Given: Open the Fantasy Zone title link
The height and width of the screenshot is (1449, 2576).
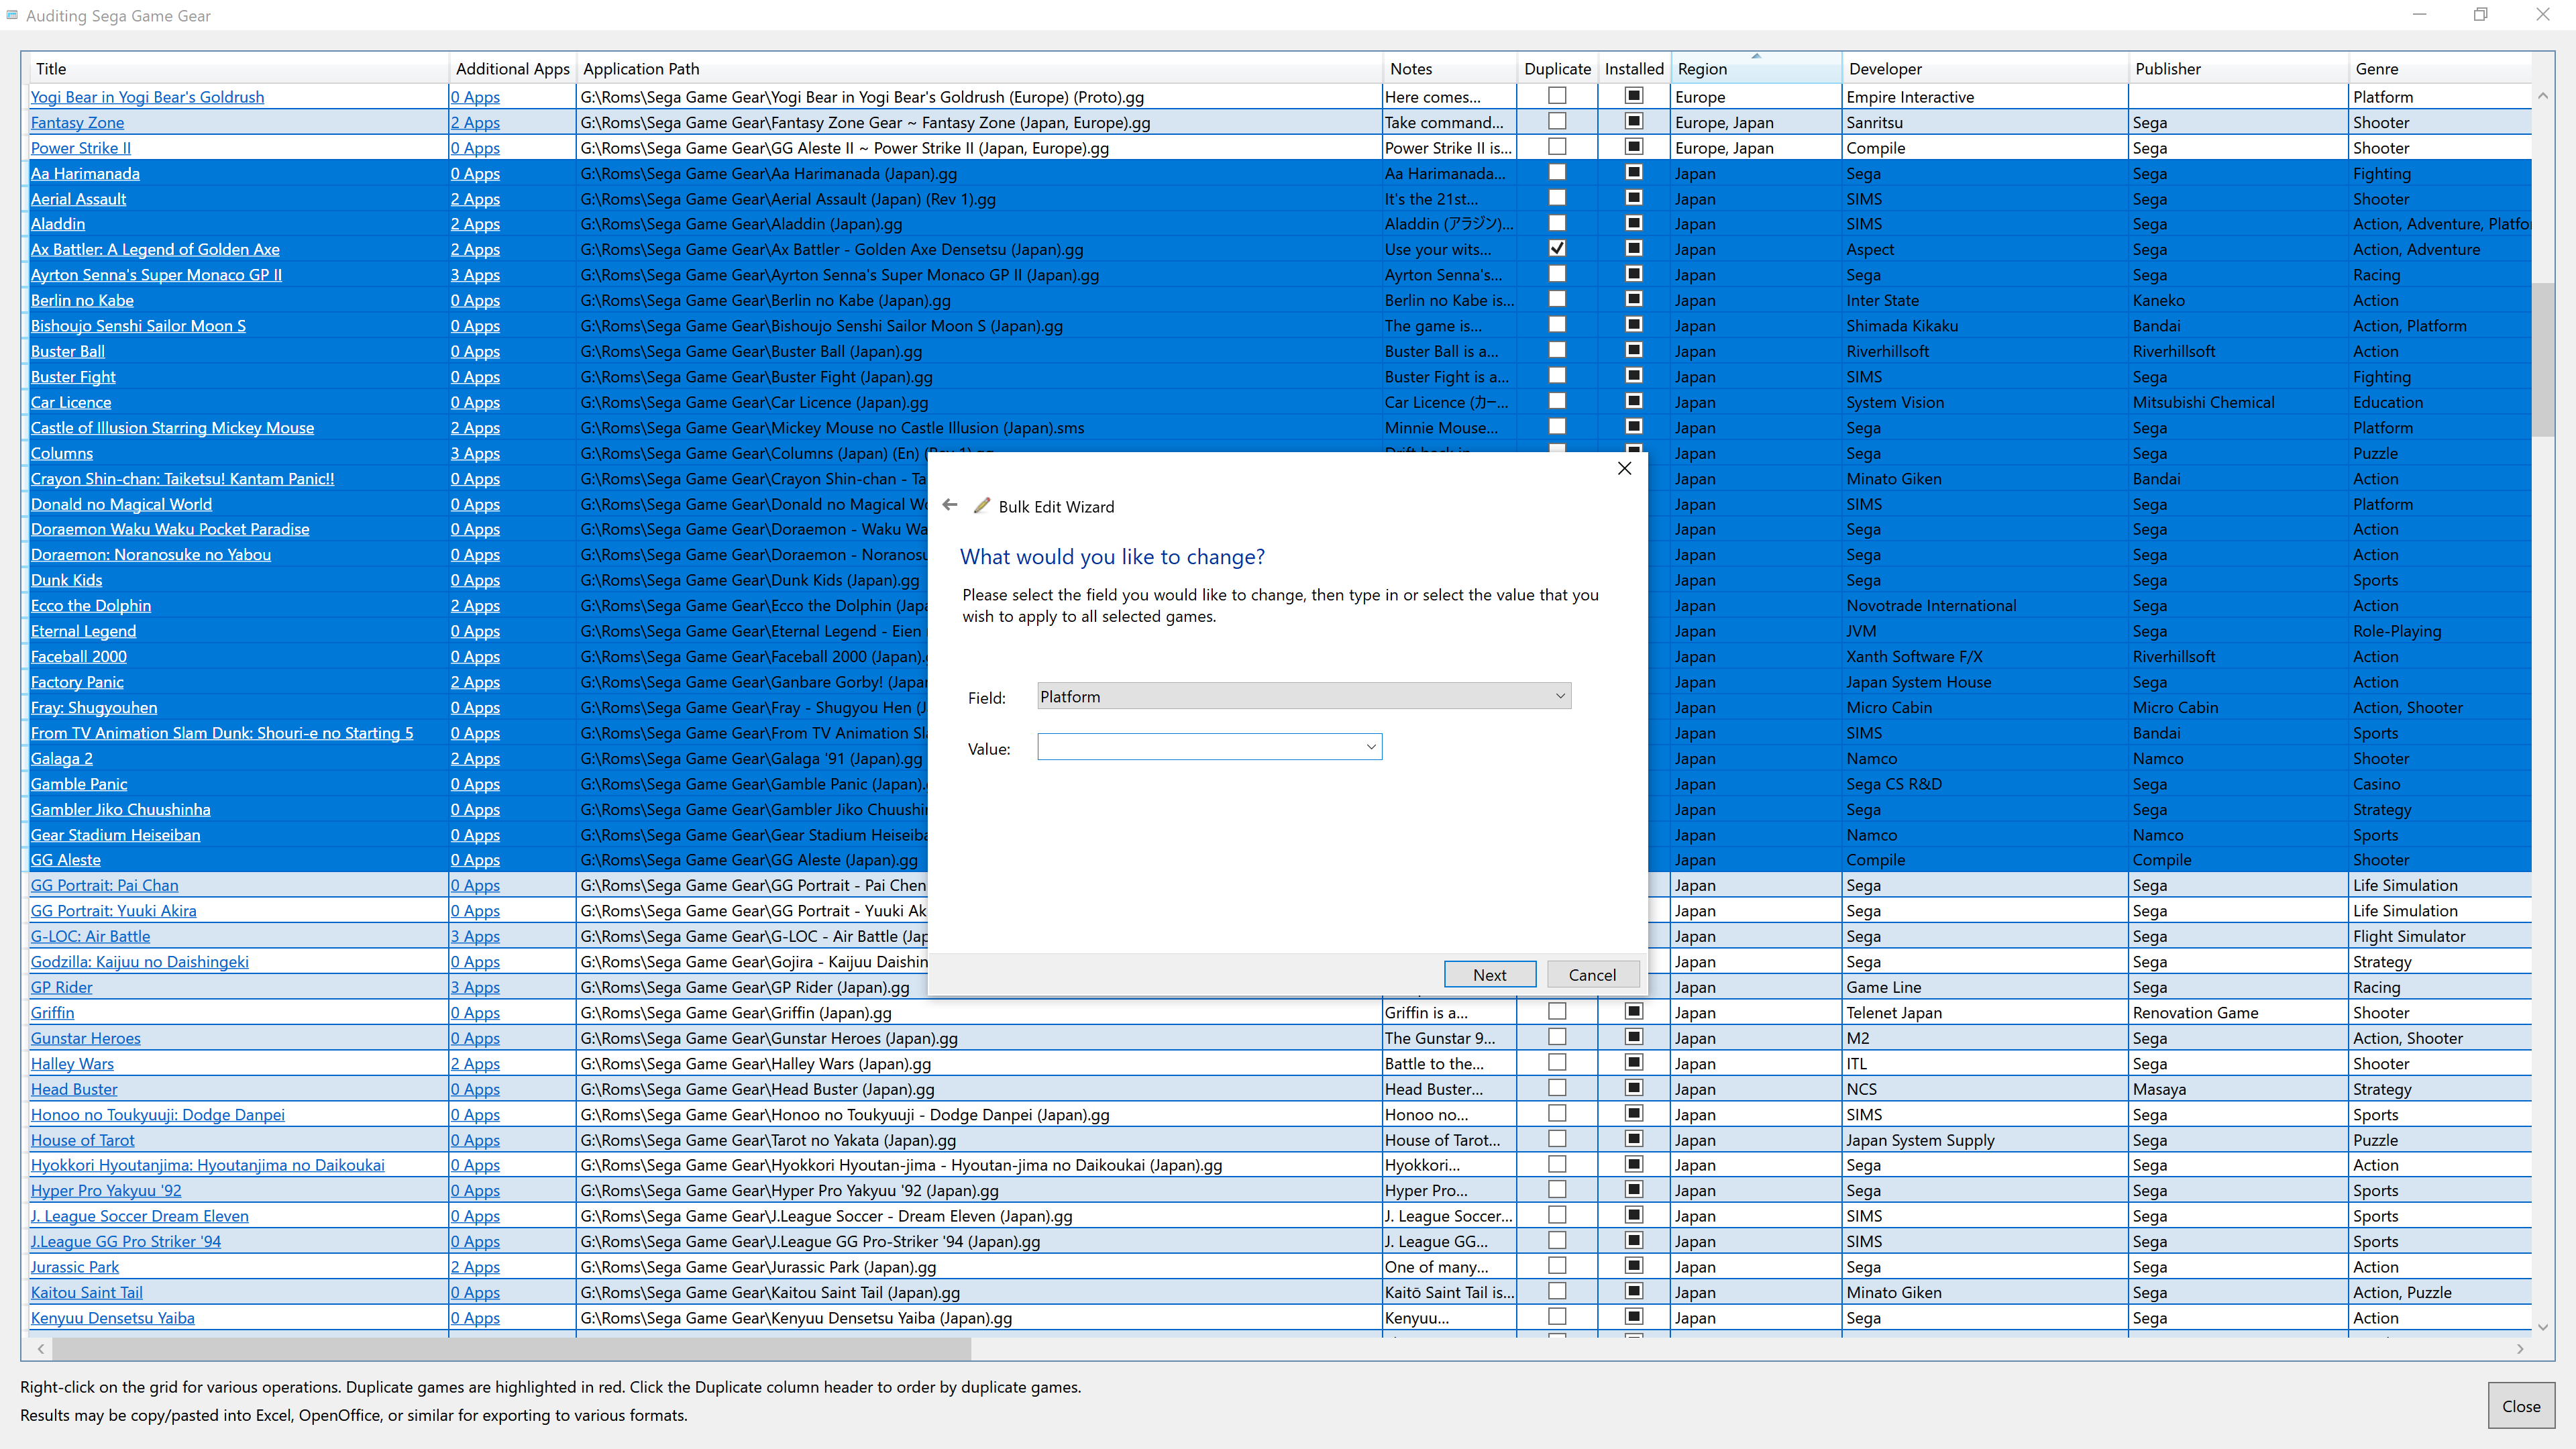Looking at the screenshot, I should pyautogui.click(x=77, y=122).
